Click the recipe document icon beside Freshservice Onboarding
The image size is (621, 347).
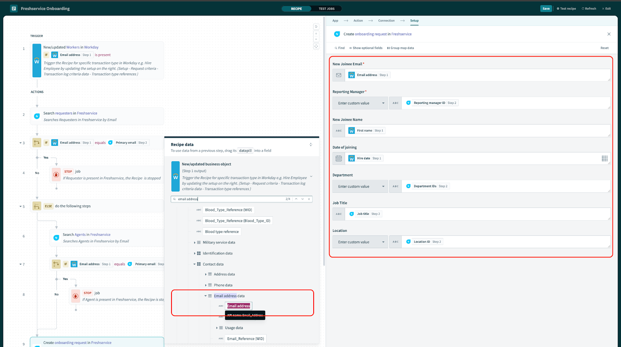(14, 9)
